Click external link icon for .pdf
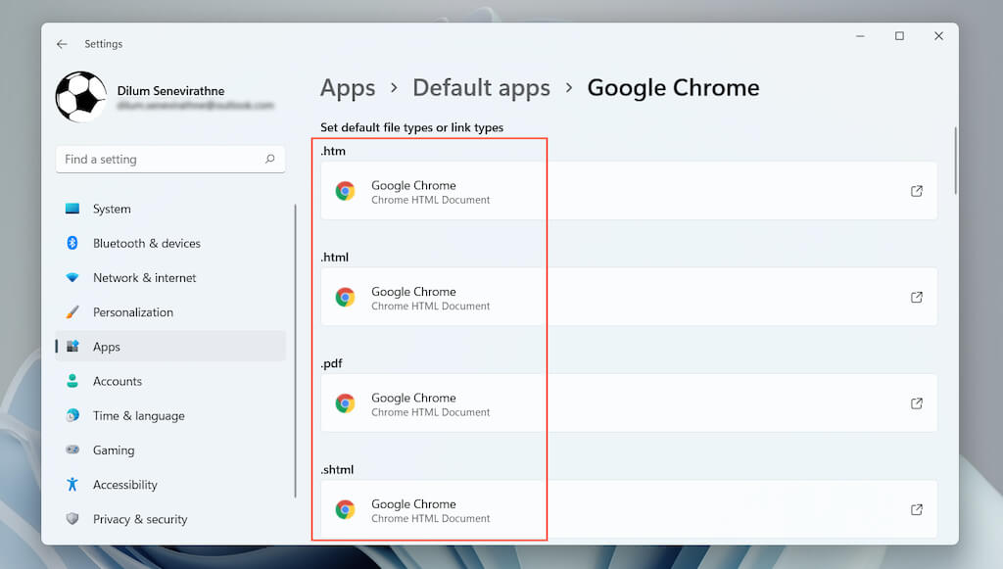Image resolution: width=1003 pixels, height=569 pixels. pyautogui.click(x=917, y=403)
